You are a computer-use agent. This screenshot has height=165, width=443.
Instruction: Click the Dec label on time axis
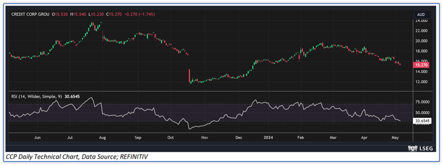pos(239,137)
